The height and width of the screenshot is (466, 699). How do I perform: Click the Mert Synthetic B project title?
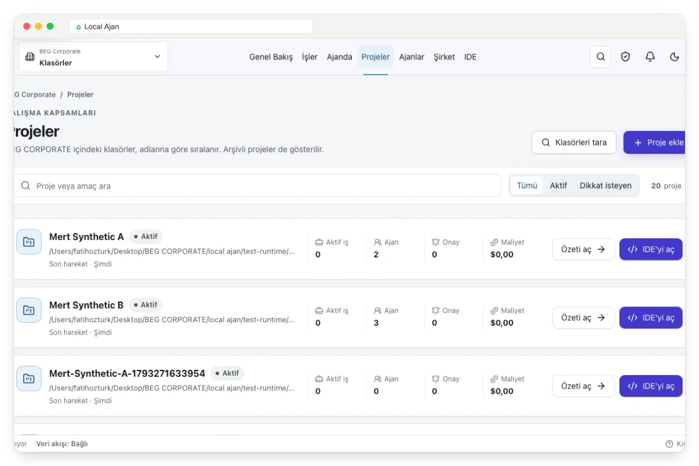point(87,305)
